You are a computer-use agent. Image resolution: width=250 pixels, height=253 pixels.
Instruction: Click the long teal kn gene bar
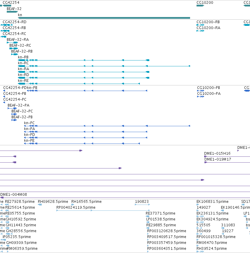tap(104, 18)
